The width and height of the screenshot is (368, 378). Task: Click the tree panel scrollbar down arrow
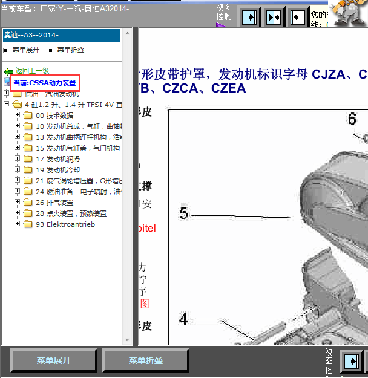[x=128, y=340]
